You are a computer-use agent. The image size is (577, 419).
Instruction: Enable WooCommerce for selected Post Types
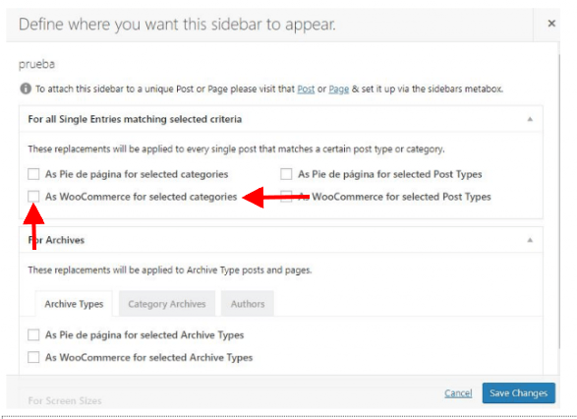(286, 197)
